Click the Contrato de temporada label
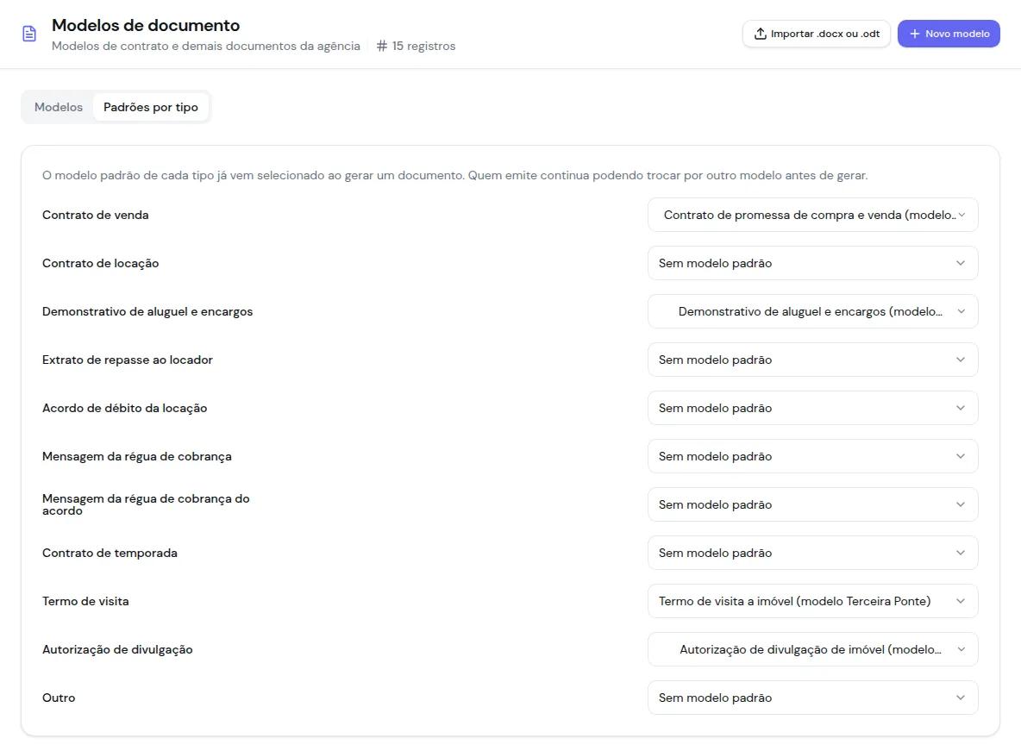Screen dimensions: 1021x751 click(x=110, y=553)
